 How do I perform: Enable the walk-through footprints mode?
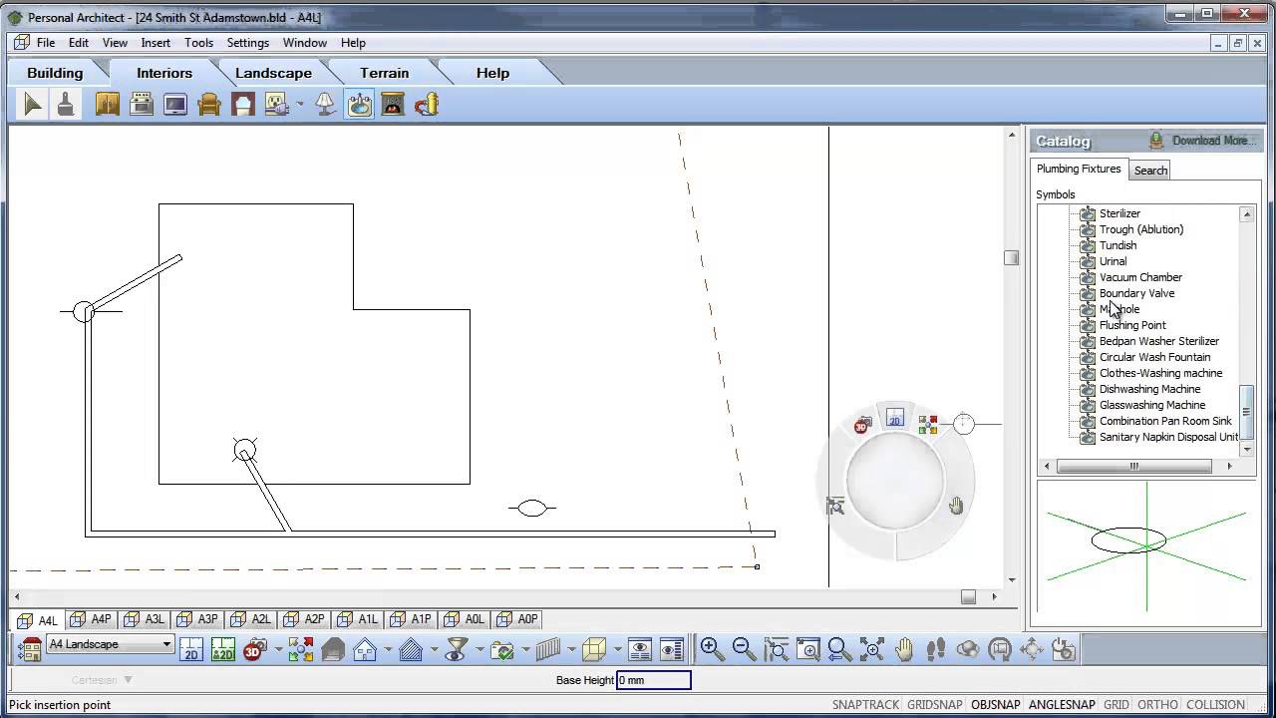coord(935,649)
